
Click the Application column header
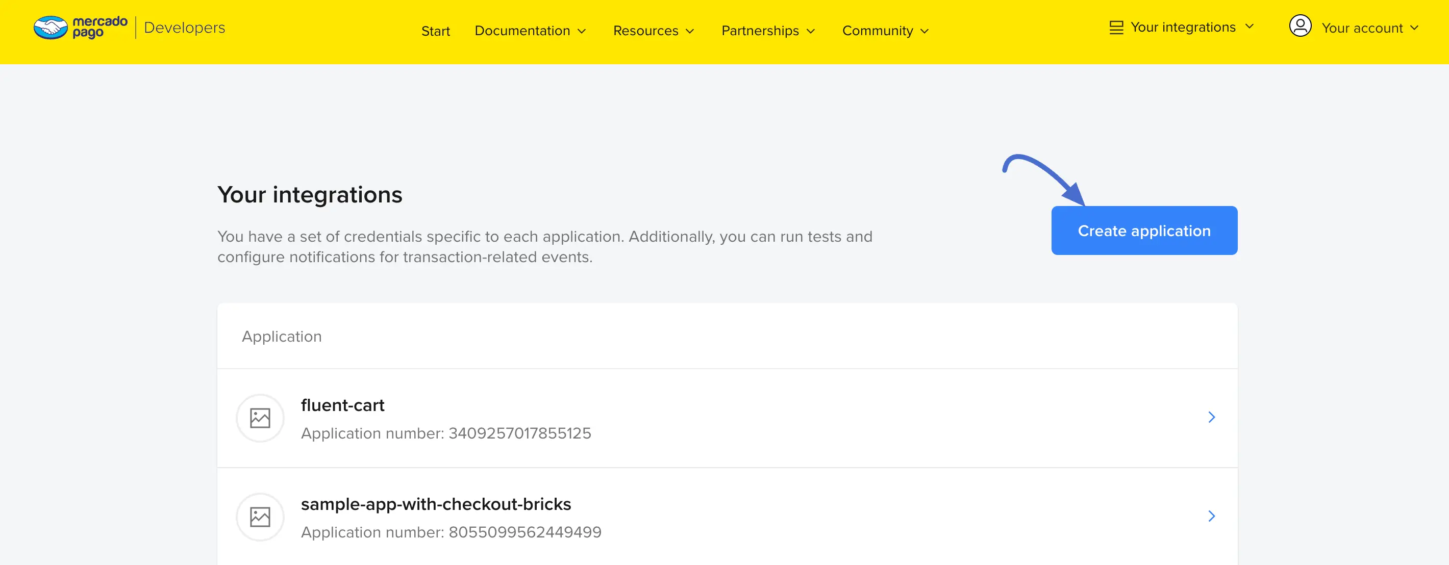click(x=282, y=336)
